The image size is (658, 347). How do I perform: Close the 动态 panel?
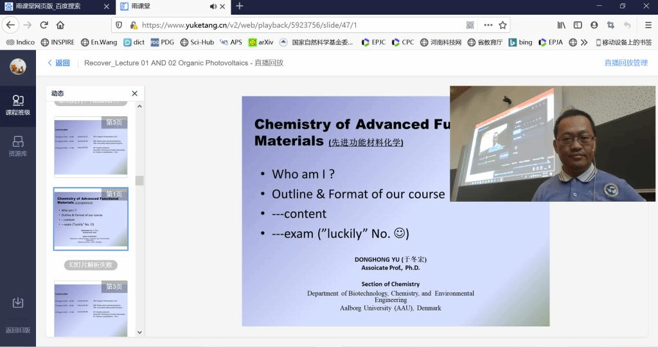[x=135, y=94]
